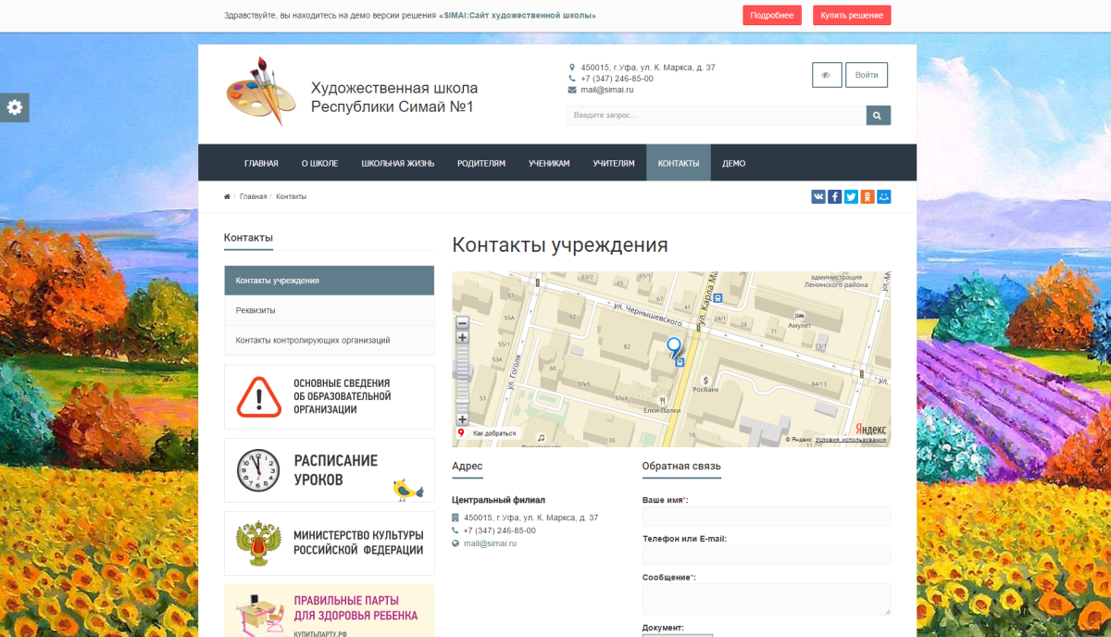Image resolution: width=1111 pixels, height=637 pixels.
Task: Click the Moi Mir sharing icon
Action: [883, 196]
